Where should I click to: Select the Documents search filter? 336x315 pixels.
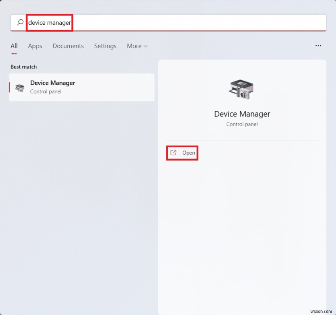pos(68,46)
